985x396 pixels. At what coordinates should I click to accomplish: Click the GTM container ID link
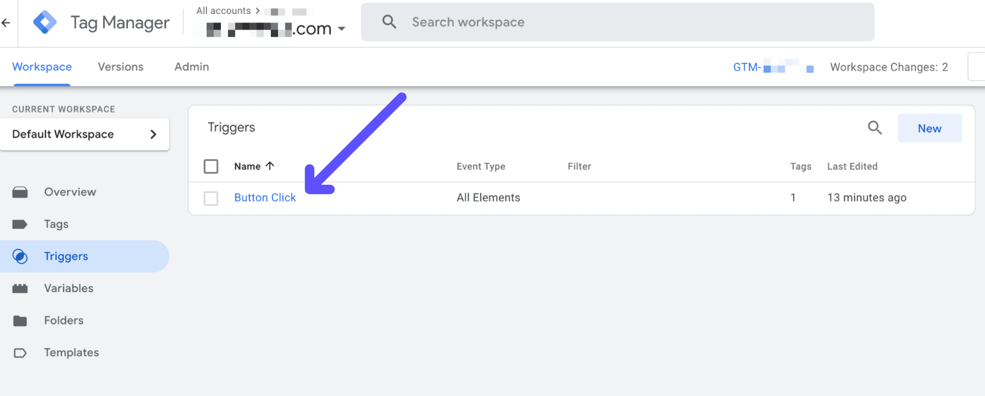point(772,67)
